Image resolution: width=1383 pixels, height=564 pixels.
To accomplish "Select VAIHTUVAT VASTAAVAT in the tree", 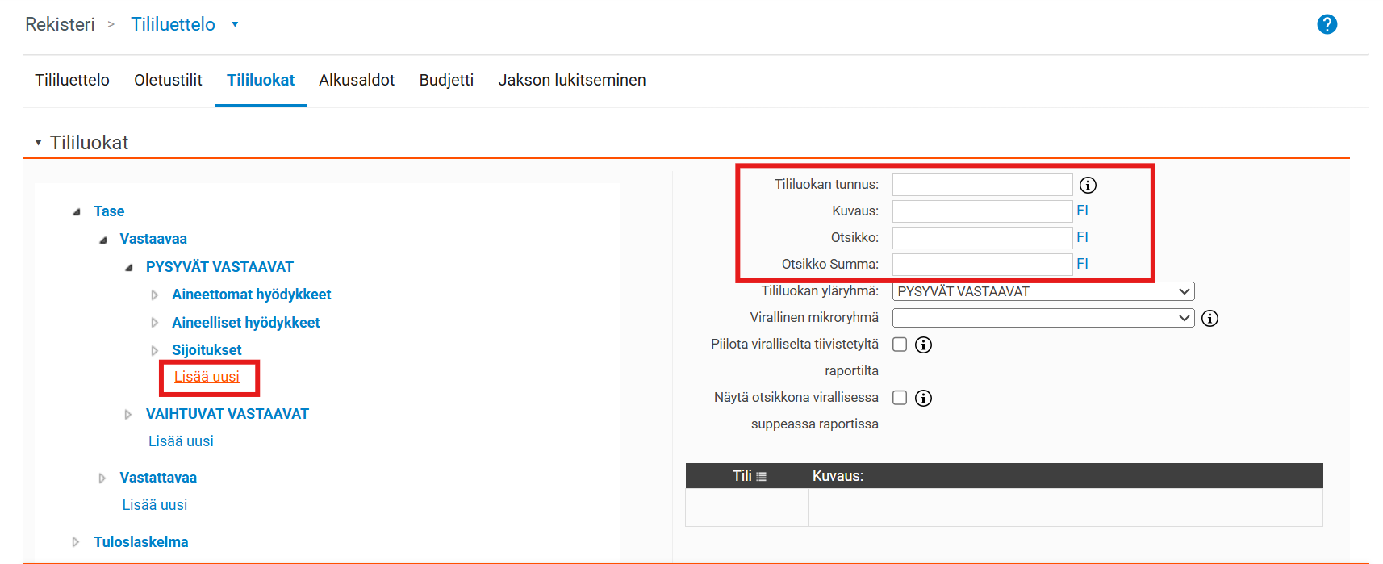I will click(x=227, y=414).
